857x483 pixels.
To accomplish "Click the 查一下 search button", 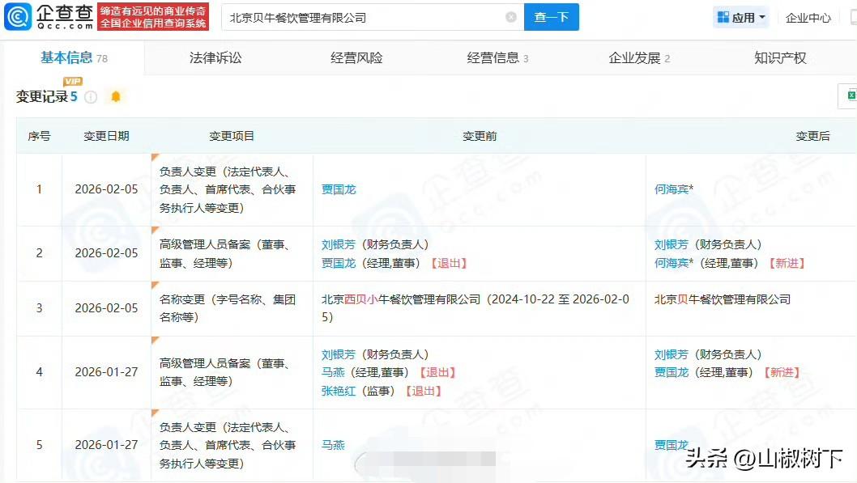I will click(x=551, y=17).
